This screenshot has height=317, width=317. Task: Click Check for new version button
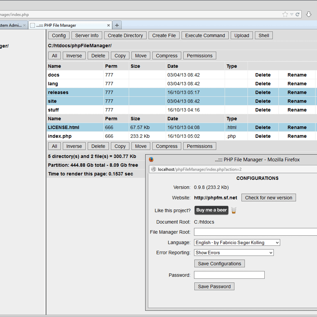click(x=269, y=198)
